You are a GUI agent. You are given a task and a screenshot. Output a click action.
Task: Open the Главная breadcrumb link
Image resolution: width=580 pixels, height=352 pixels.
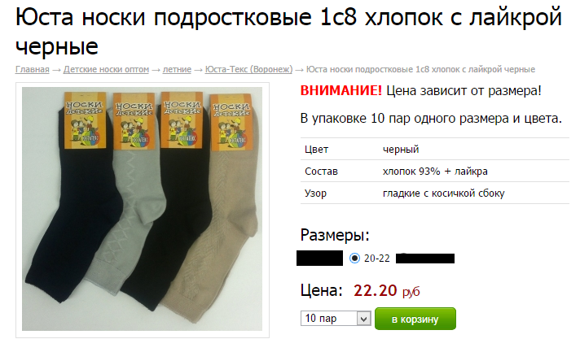click(33, 69)
